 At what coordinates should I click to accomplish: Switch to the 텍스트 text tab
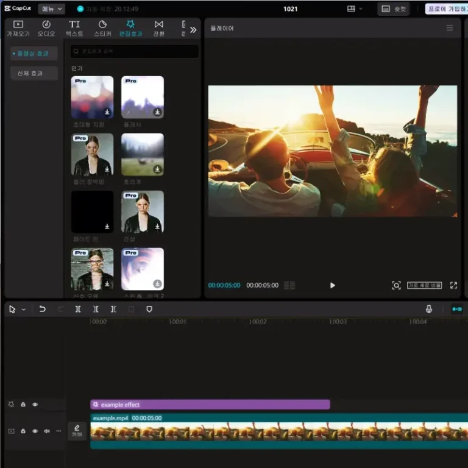[x=74, y=29]
